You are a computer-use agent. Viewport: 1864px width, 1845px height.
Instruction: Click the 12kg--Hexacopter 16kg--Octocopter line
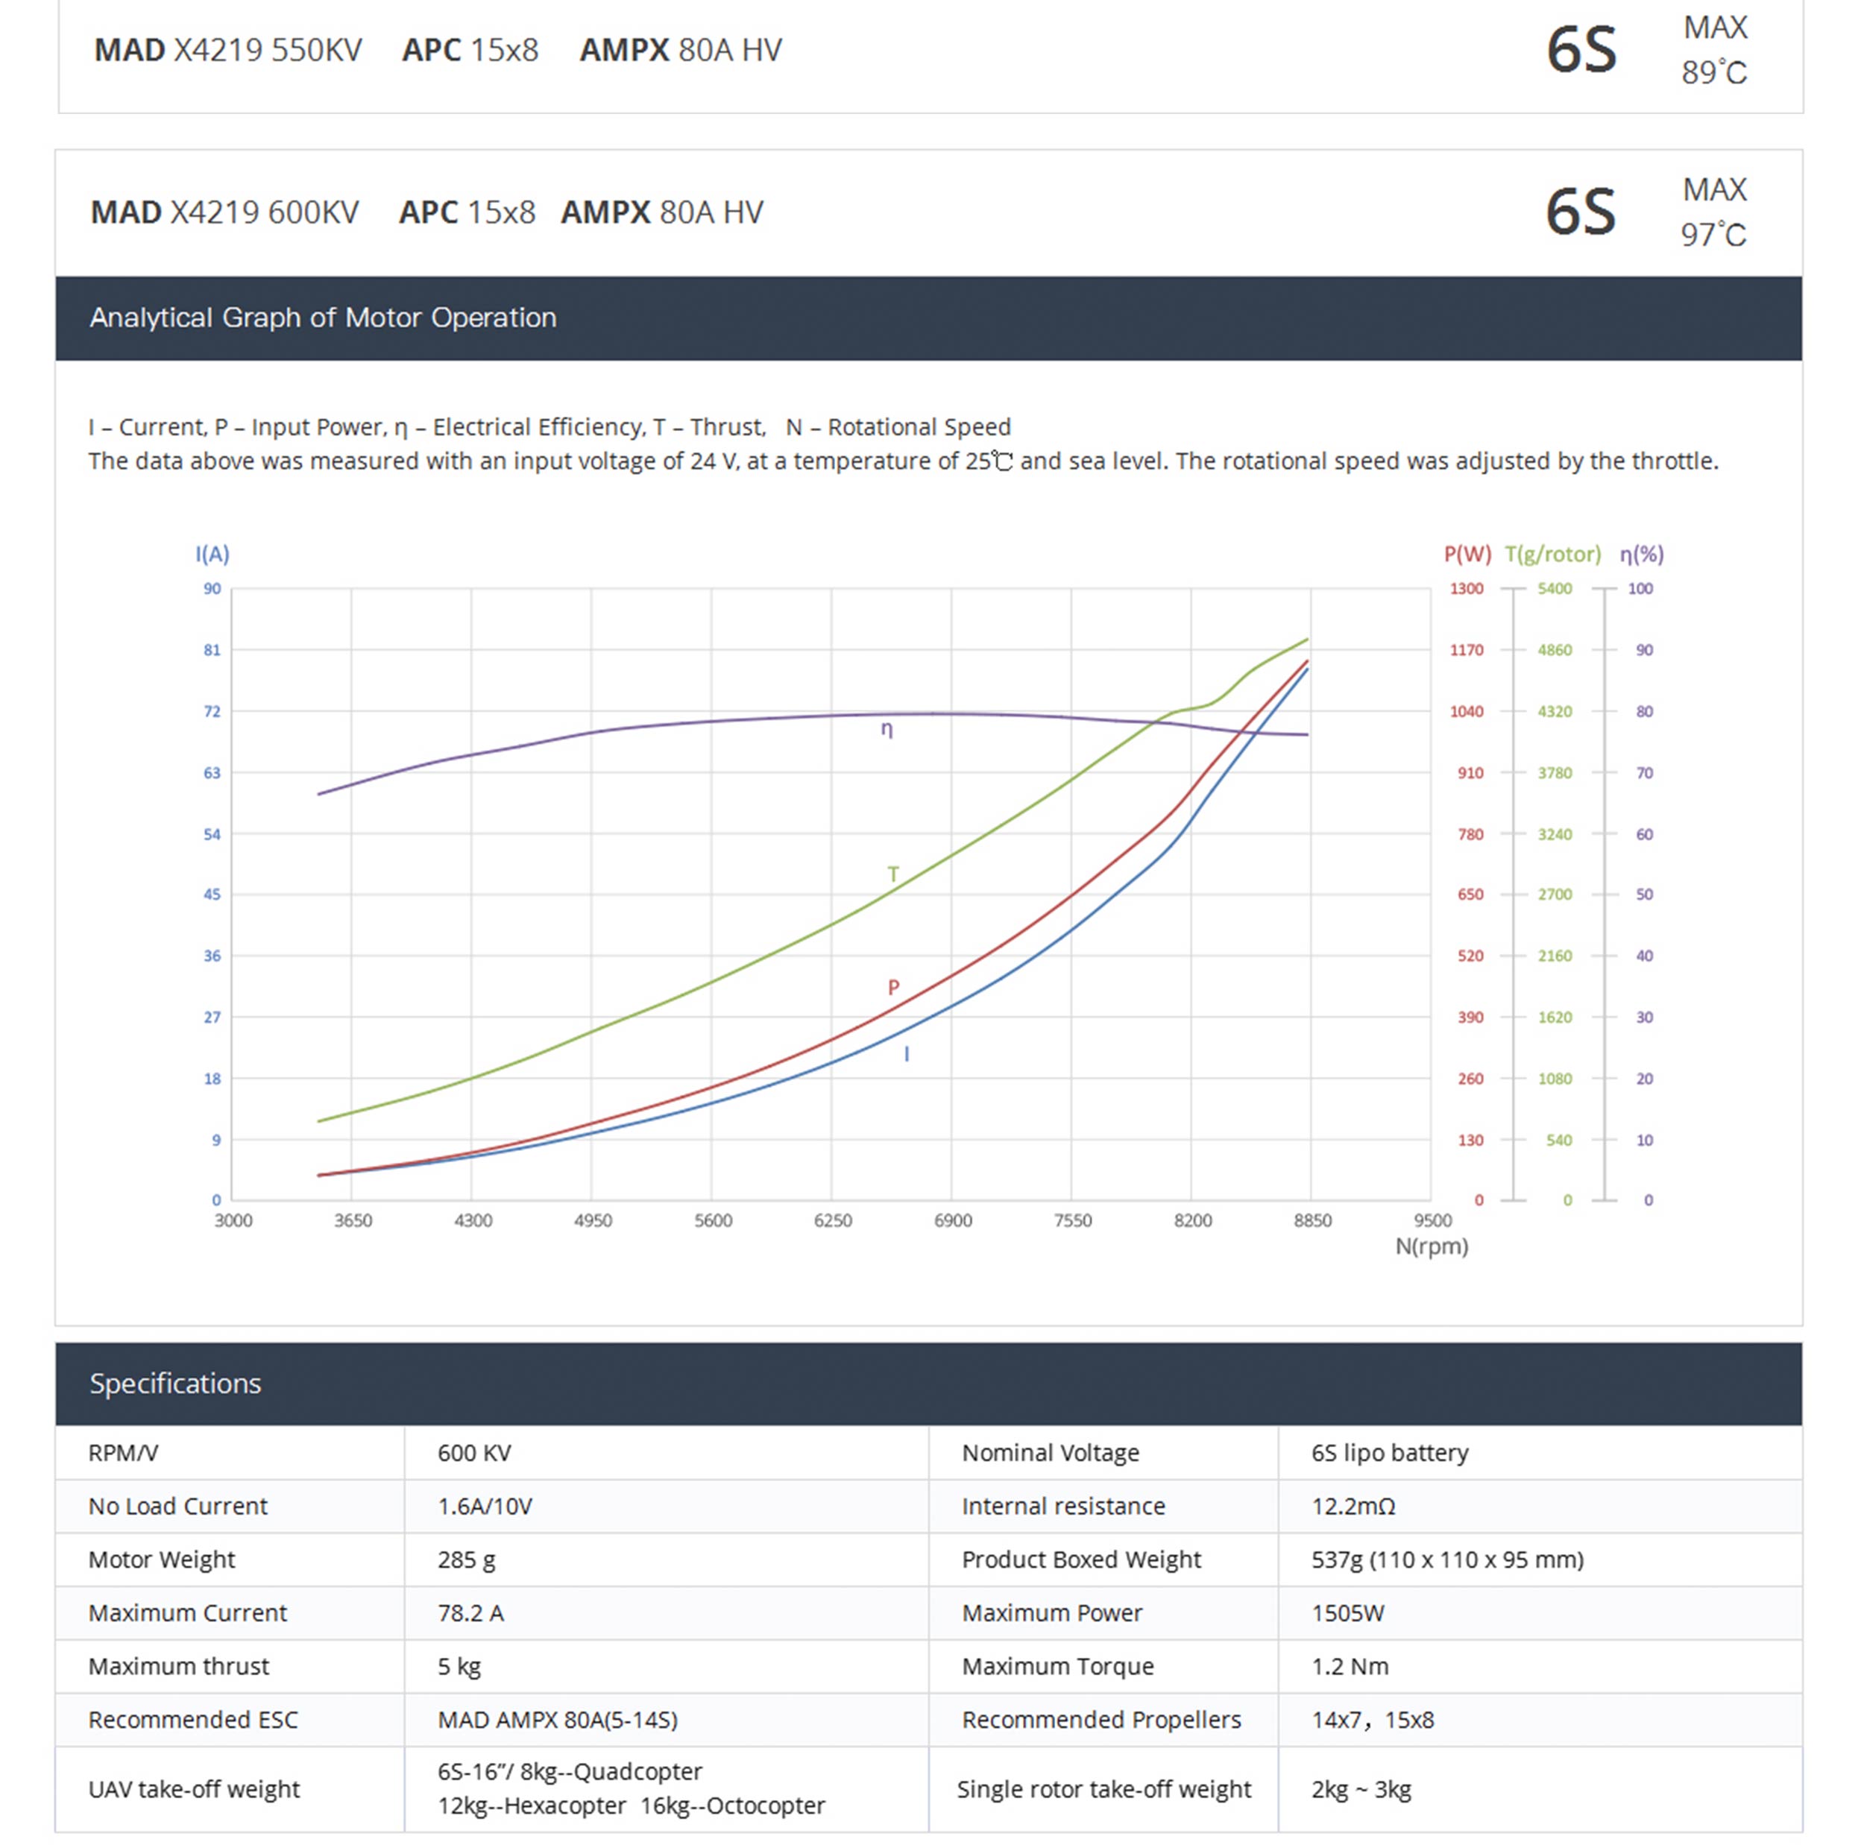coord(631,1805)
